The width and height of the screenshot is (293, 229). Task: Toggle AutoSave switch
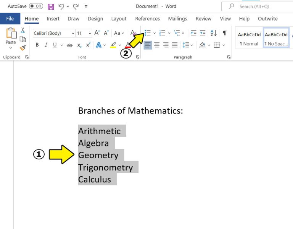36,6
